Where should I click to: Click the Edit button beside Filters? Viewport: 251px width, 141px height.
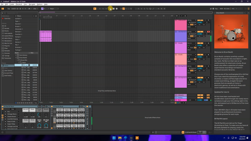(36, 16)
